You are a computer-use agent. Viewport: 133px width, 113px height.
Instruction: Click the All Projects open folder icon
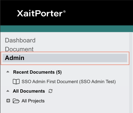pyautogui.click(x=16, y=101)
